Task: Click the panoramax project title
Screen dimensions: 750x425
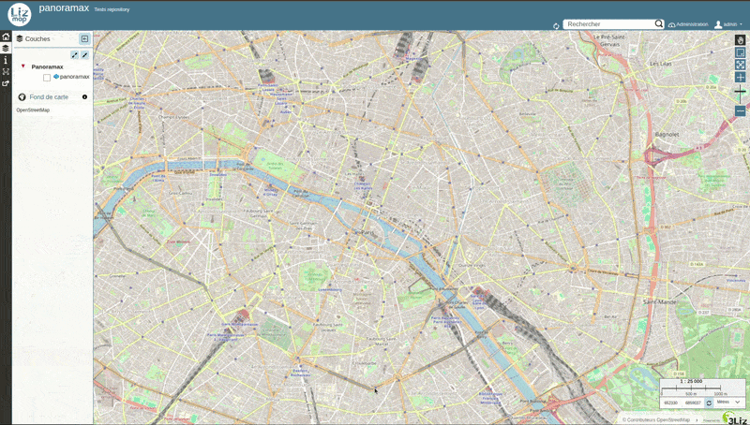Action: pyautogui.click(x=64, y=8)
